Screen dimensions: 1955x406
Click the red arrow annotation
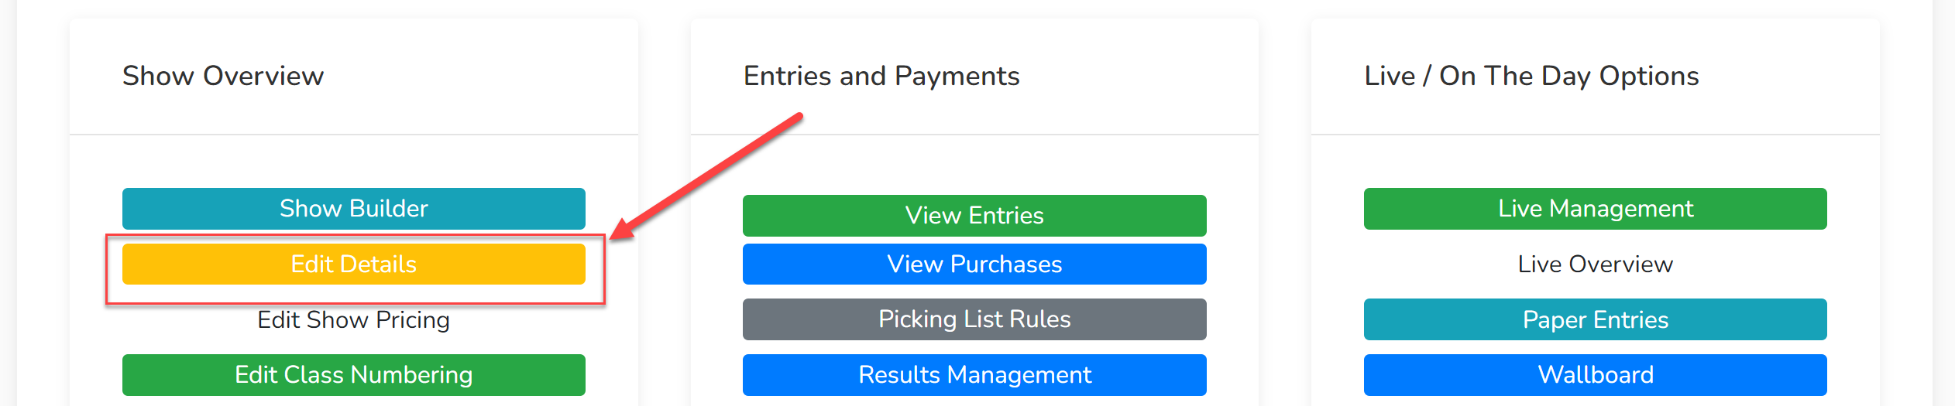coord(706,176)
